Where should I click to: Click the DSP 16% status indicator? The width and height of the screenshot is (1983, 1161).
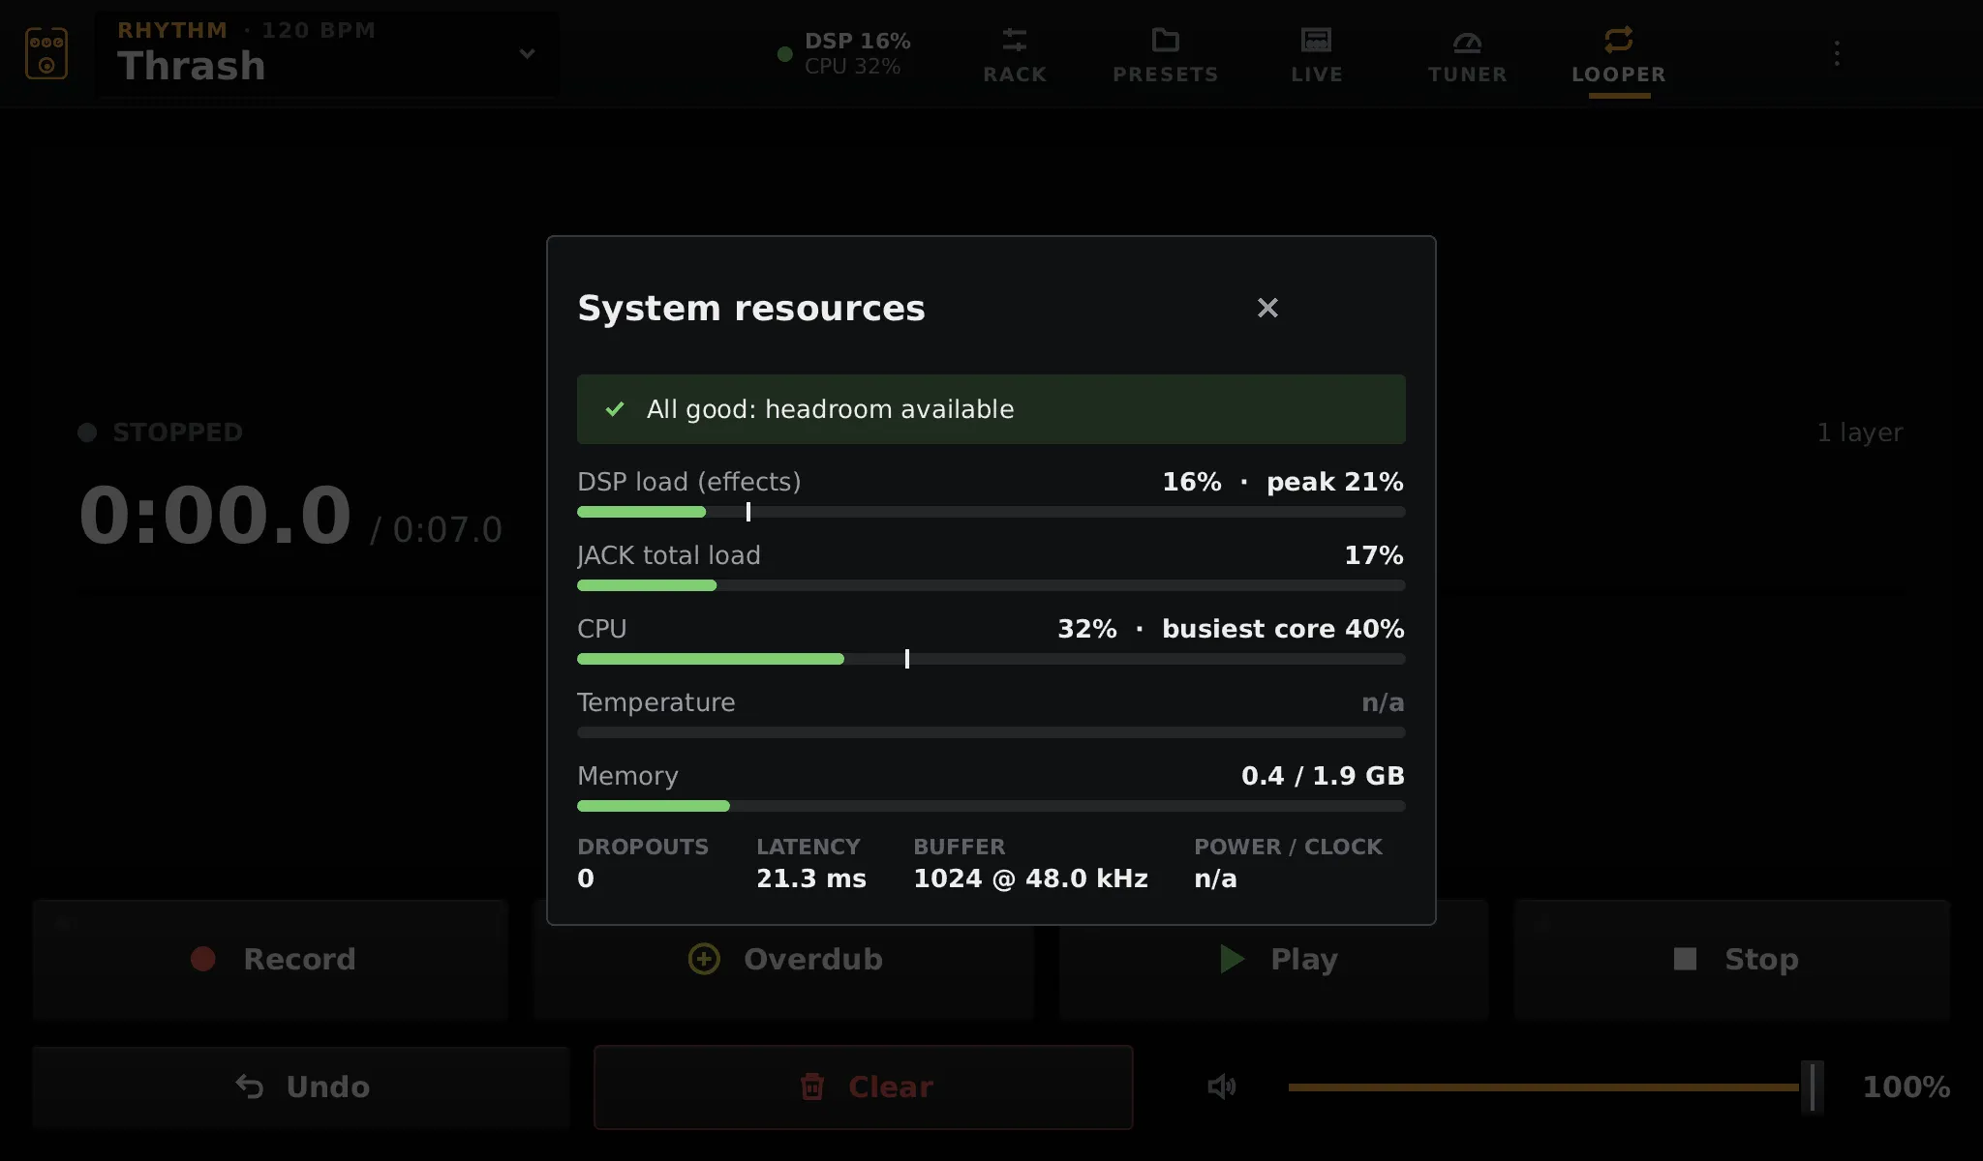point(844,53)
